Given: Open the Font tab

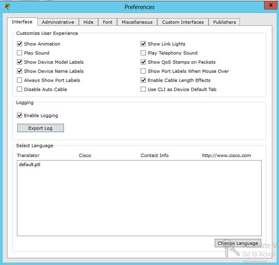Looking at the screenshot, I should click(107, 22).
